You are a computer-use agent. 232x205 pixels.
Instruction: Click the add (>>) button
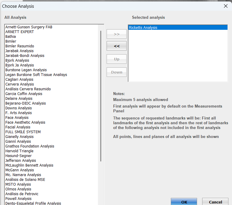point(116,34)
